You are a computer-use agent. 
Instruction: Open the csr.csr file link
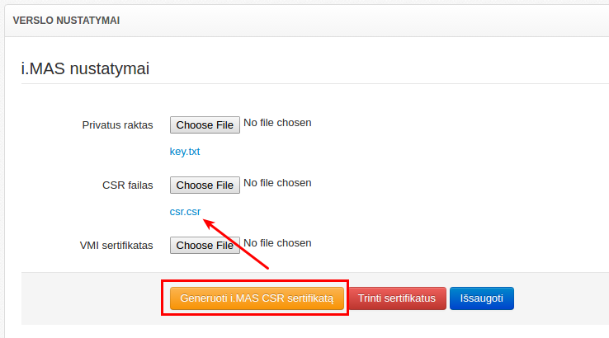[x=185, y=212]
